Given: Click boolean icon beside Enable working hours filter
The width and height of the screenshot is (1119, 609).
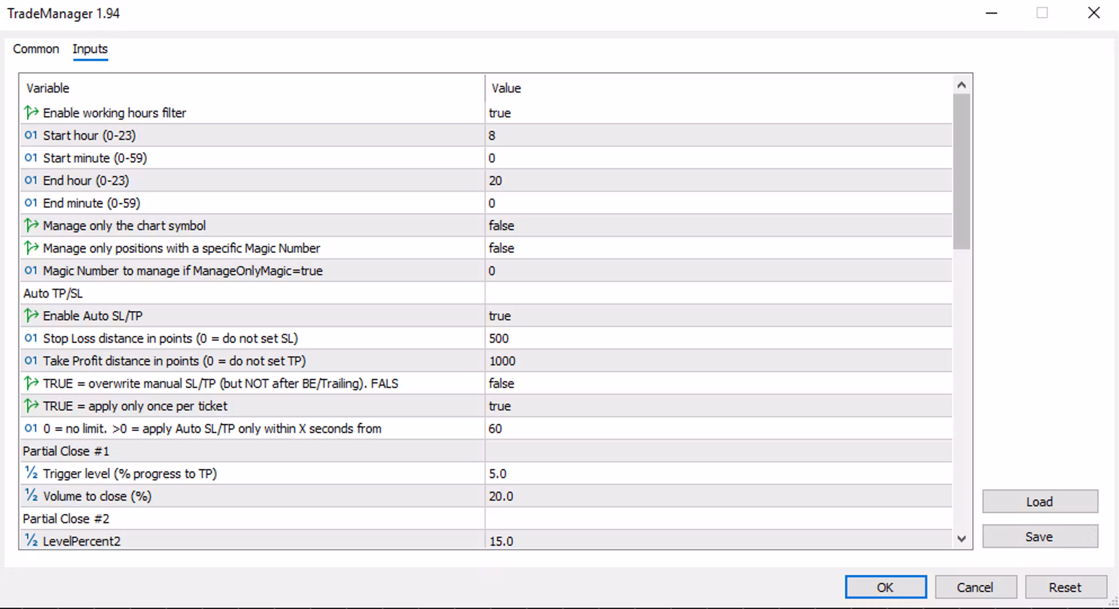Looking at the screenshot, I should coord(31,113).
